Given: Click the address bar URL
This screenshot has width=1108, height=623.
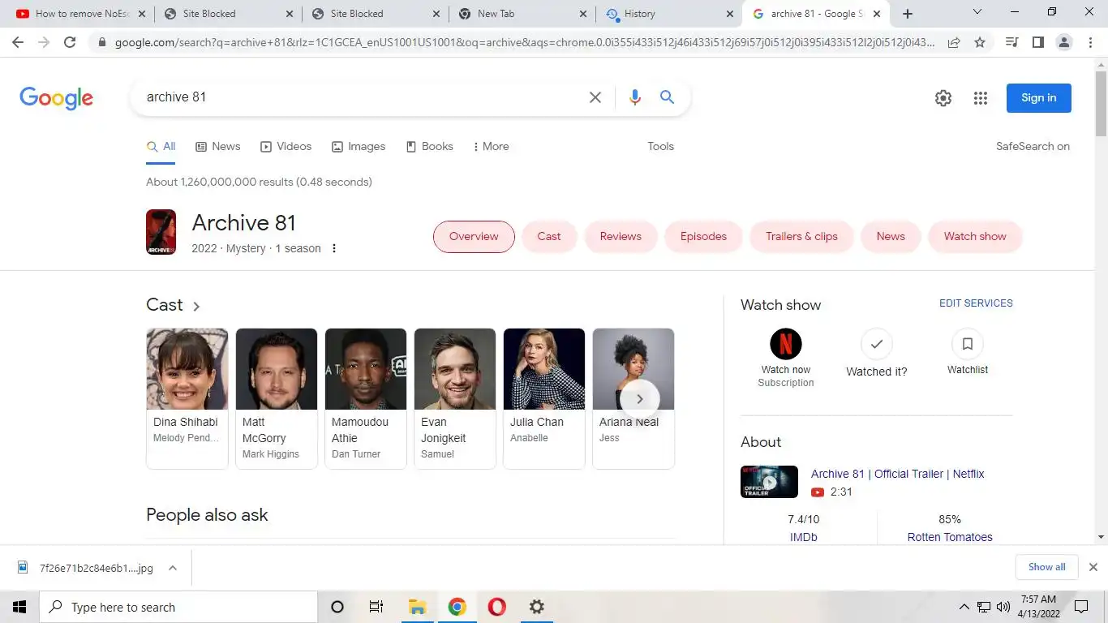Looking at the screenshot, I should [x=524, y=42].
